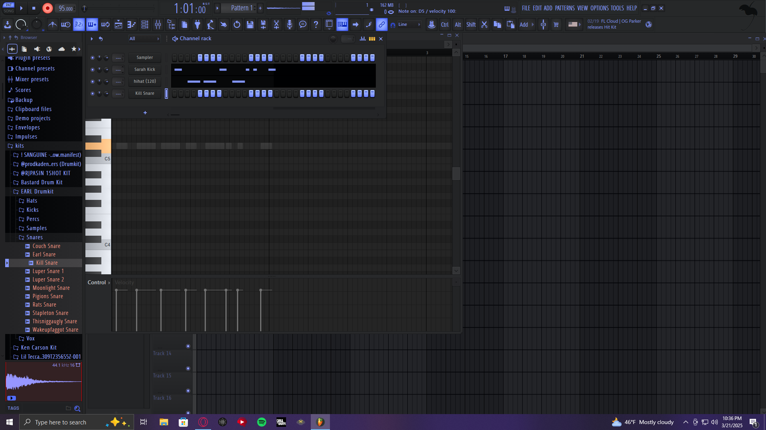766x430 pixels.
Task: Toggle first step of Kill Snare
Action: pos(175,94)
